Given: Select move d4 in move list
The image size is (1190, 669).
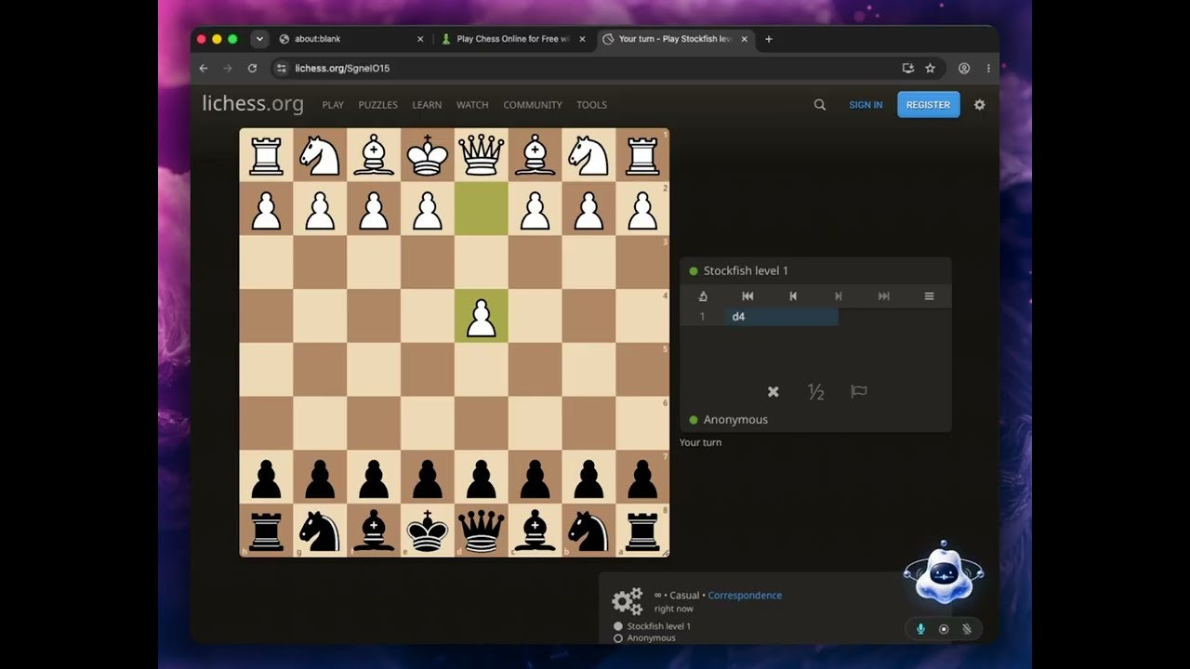Looking at the screenshot, I should tap(781, 317).
